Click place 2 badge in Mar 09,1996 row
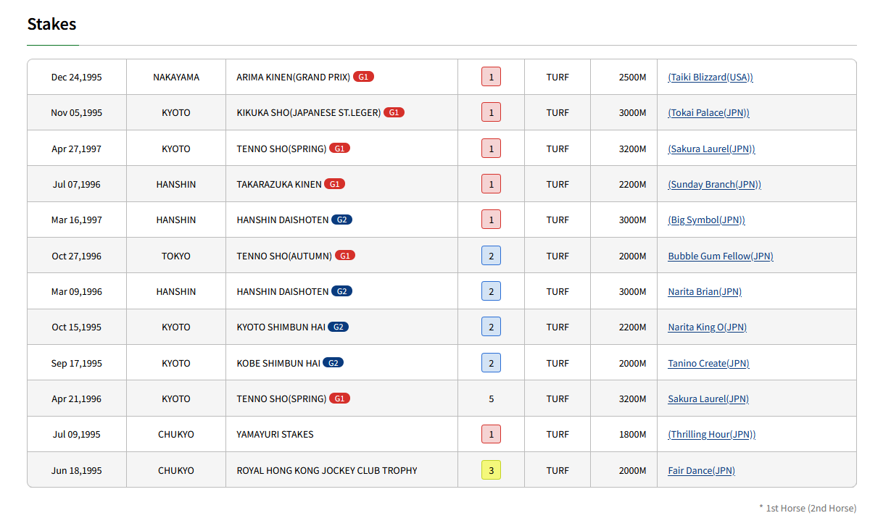This screenshot has height=526, width=870. pyautogui.click(x=491, y=291)
